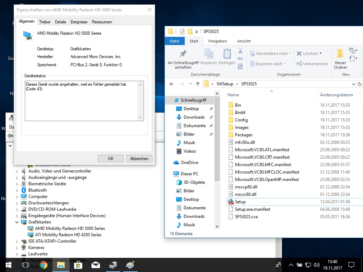Click the Cut scissors icon in the ribbon
363x272 pixels.
point(240,51)
